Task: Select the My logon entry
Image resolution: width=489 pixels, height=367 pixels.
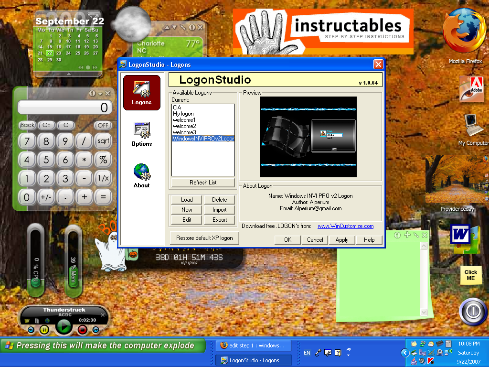Action: (x=203, y=114)
